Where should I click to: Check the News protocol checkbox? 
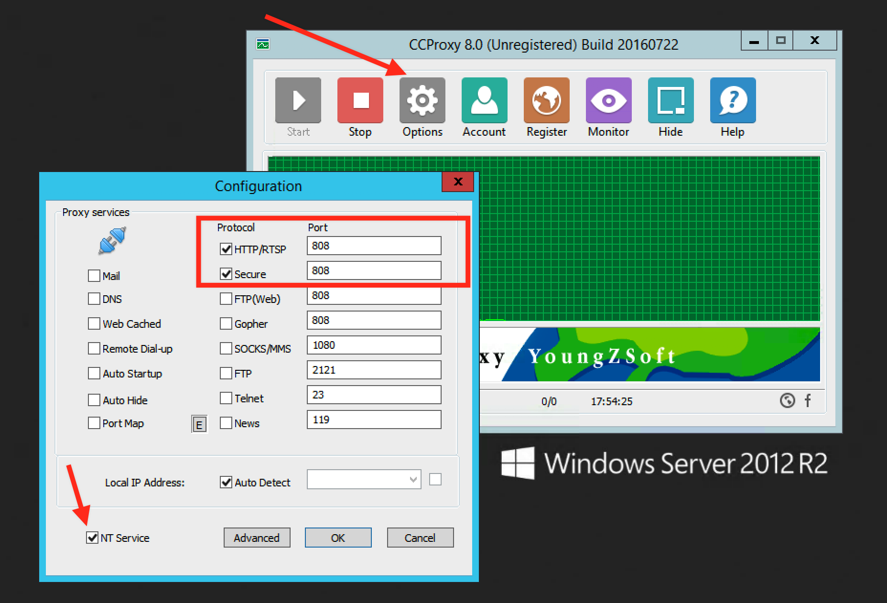click(226, 423)
